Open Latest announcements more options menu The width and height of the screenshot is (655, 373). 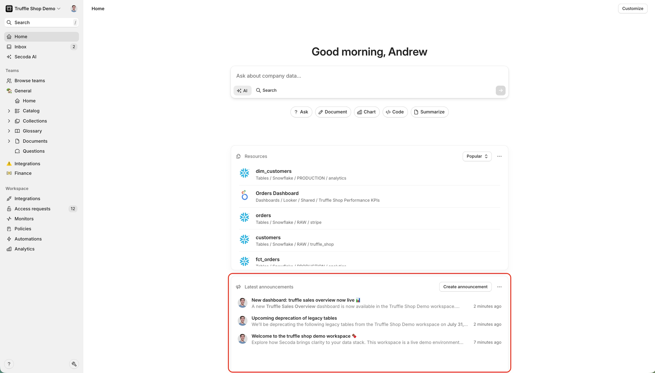tap(499, 287)
